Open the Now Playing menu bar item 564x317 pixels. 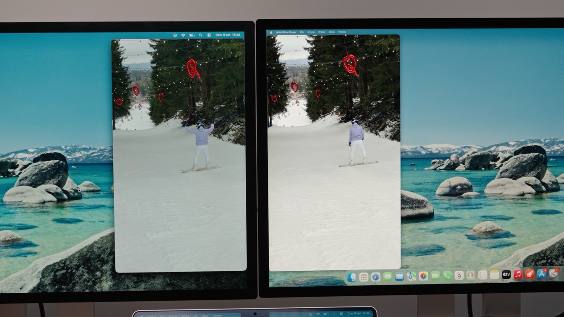click(x=175, y=35)
